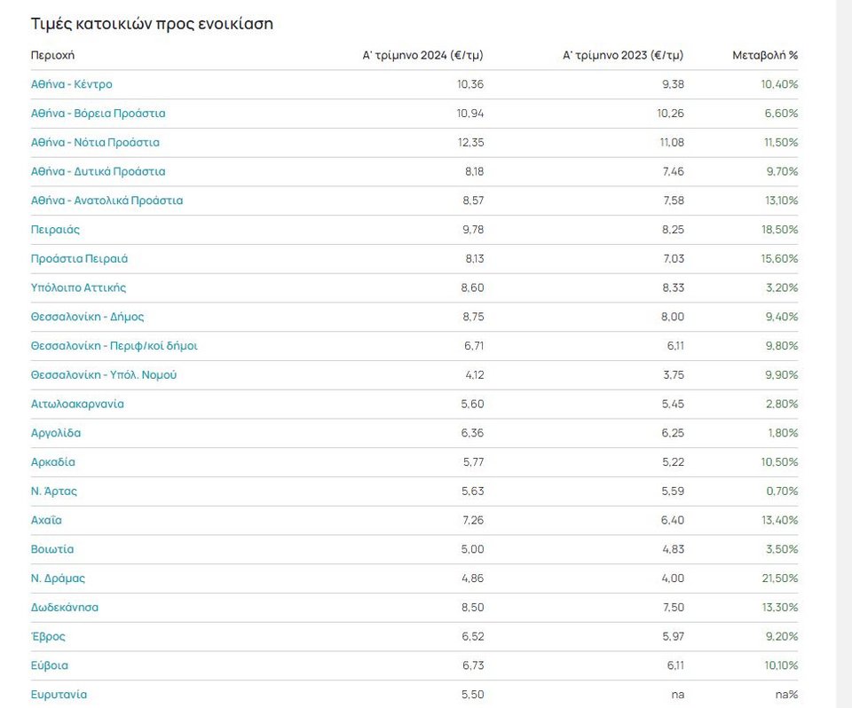Open the Ευρυτανία region link
The height and width of the screenshot is (708, 852).
[x=59, y=695]
